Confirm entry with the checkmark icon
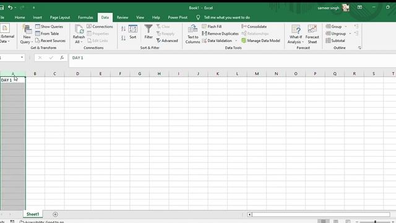This screenshot has height=223, width=396. 51,58
